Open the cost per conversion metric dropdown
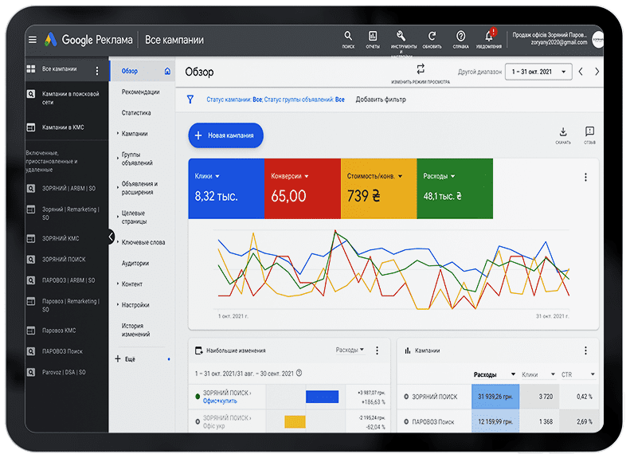Viewport: 630px width, 458px height. tap(401, 176)
